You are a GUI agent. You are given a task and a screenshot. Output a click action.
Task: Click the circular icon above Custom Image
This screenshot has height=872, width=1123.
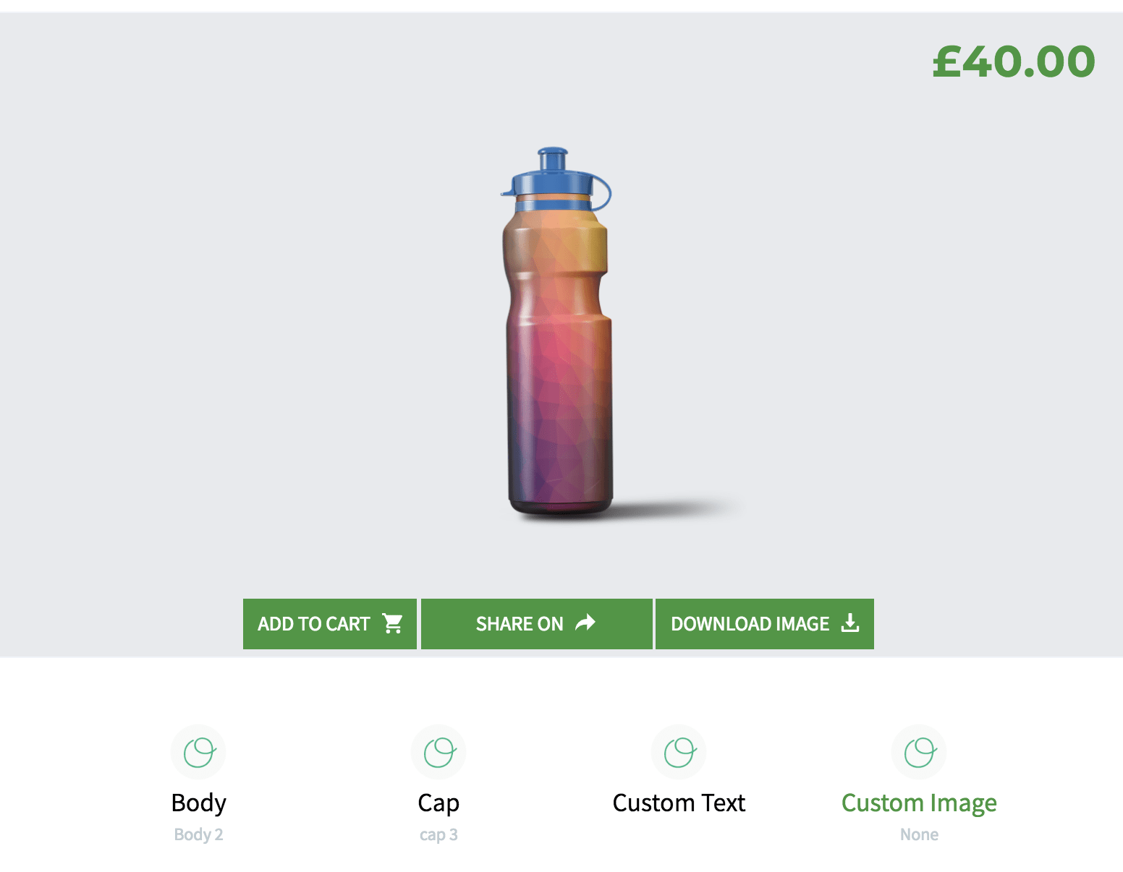pyautogui.click(x=919, y=752)
